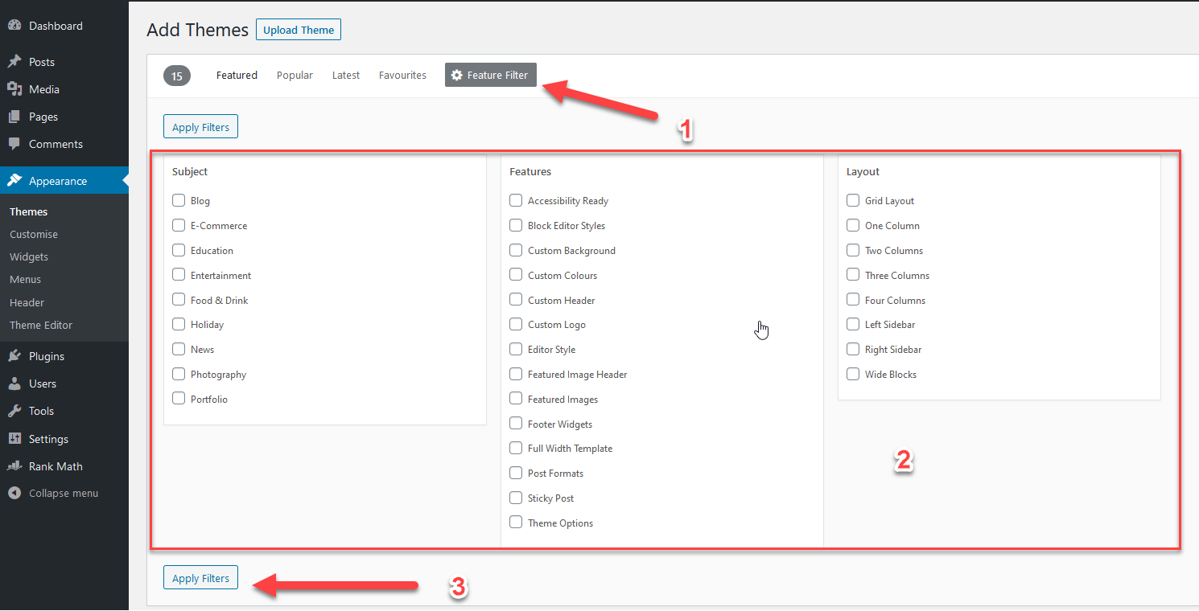Check the Education subject filter
The width and height of the screenshot is (1199, 611).
(179, 250)
